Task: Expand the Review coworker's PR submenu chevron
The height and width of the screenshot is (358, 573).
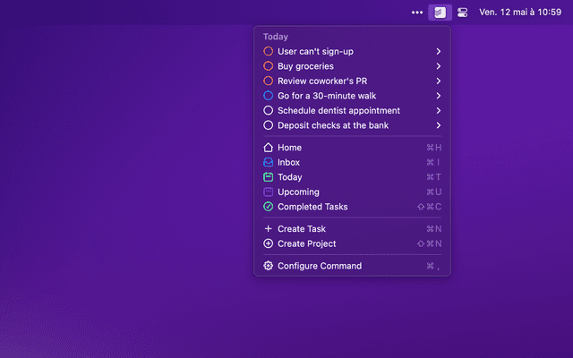Action: click(438, 81)
